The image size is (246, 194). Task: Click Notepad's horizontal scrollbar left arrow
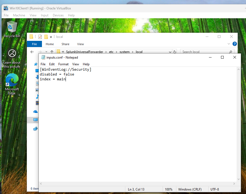(41, 184)
